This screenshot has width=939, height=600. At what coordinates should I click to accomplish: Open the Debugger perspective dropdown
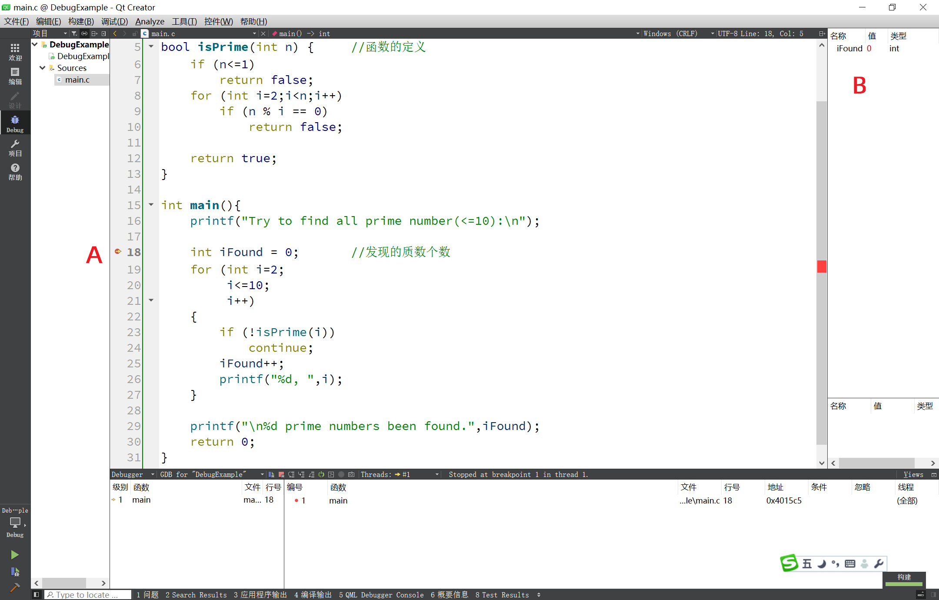[133, 474]
